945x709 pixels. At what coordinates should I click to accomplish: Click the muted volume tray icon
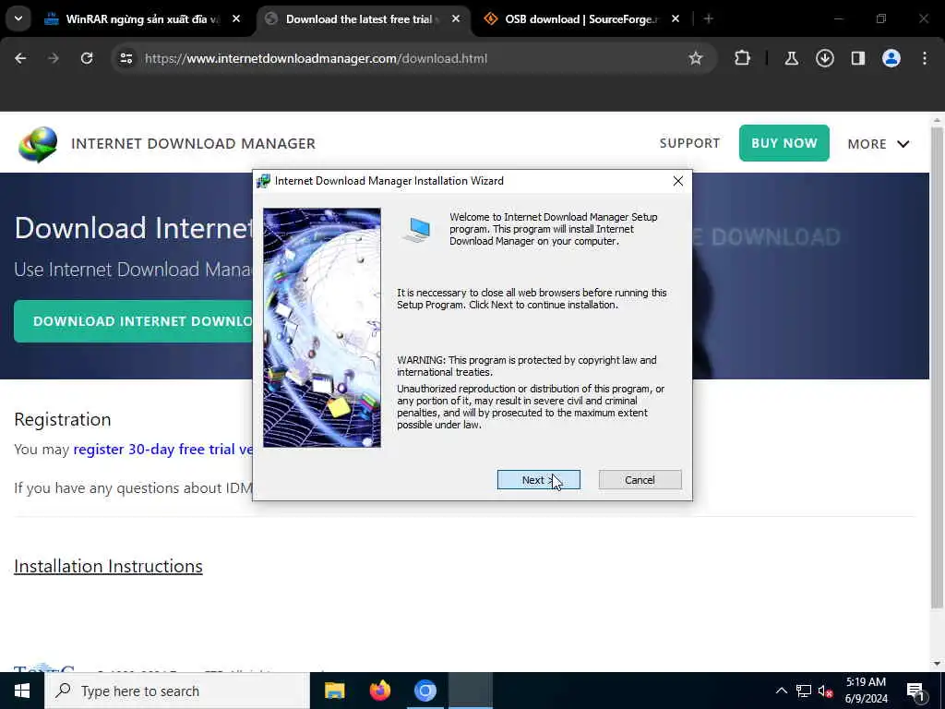click(825, 691)
